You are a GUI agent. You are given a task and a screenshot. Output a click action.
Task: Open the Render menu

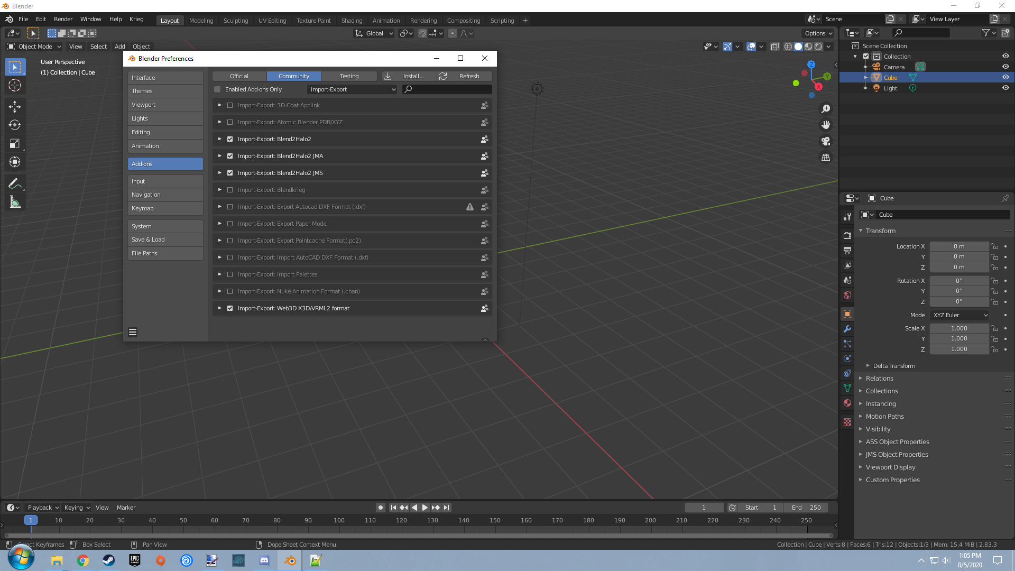point(63,19)
